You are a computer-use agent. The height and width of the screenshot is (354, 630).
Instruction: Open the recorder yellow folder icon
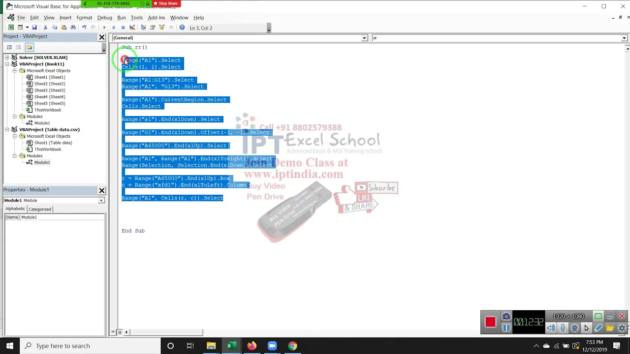610,328
